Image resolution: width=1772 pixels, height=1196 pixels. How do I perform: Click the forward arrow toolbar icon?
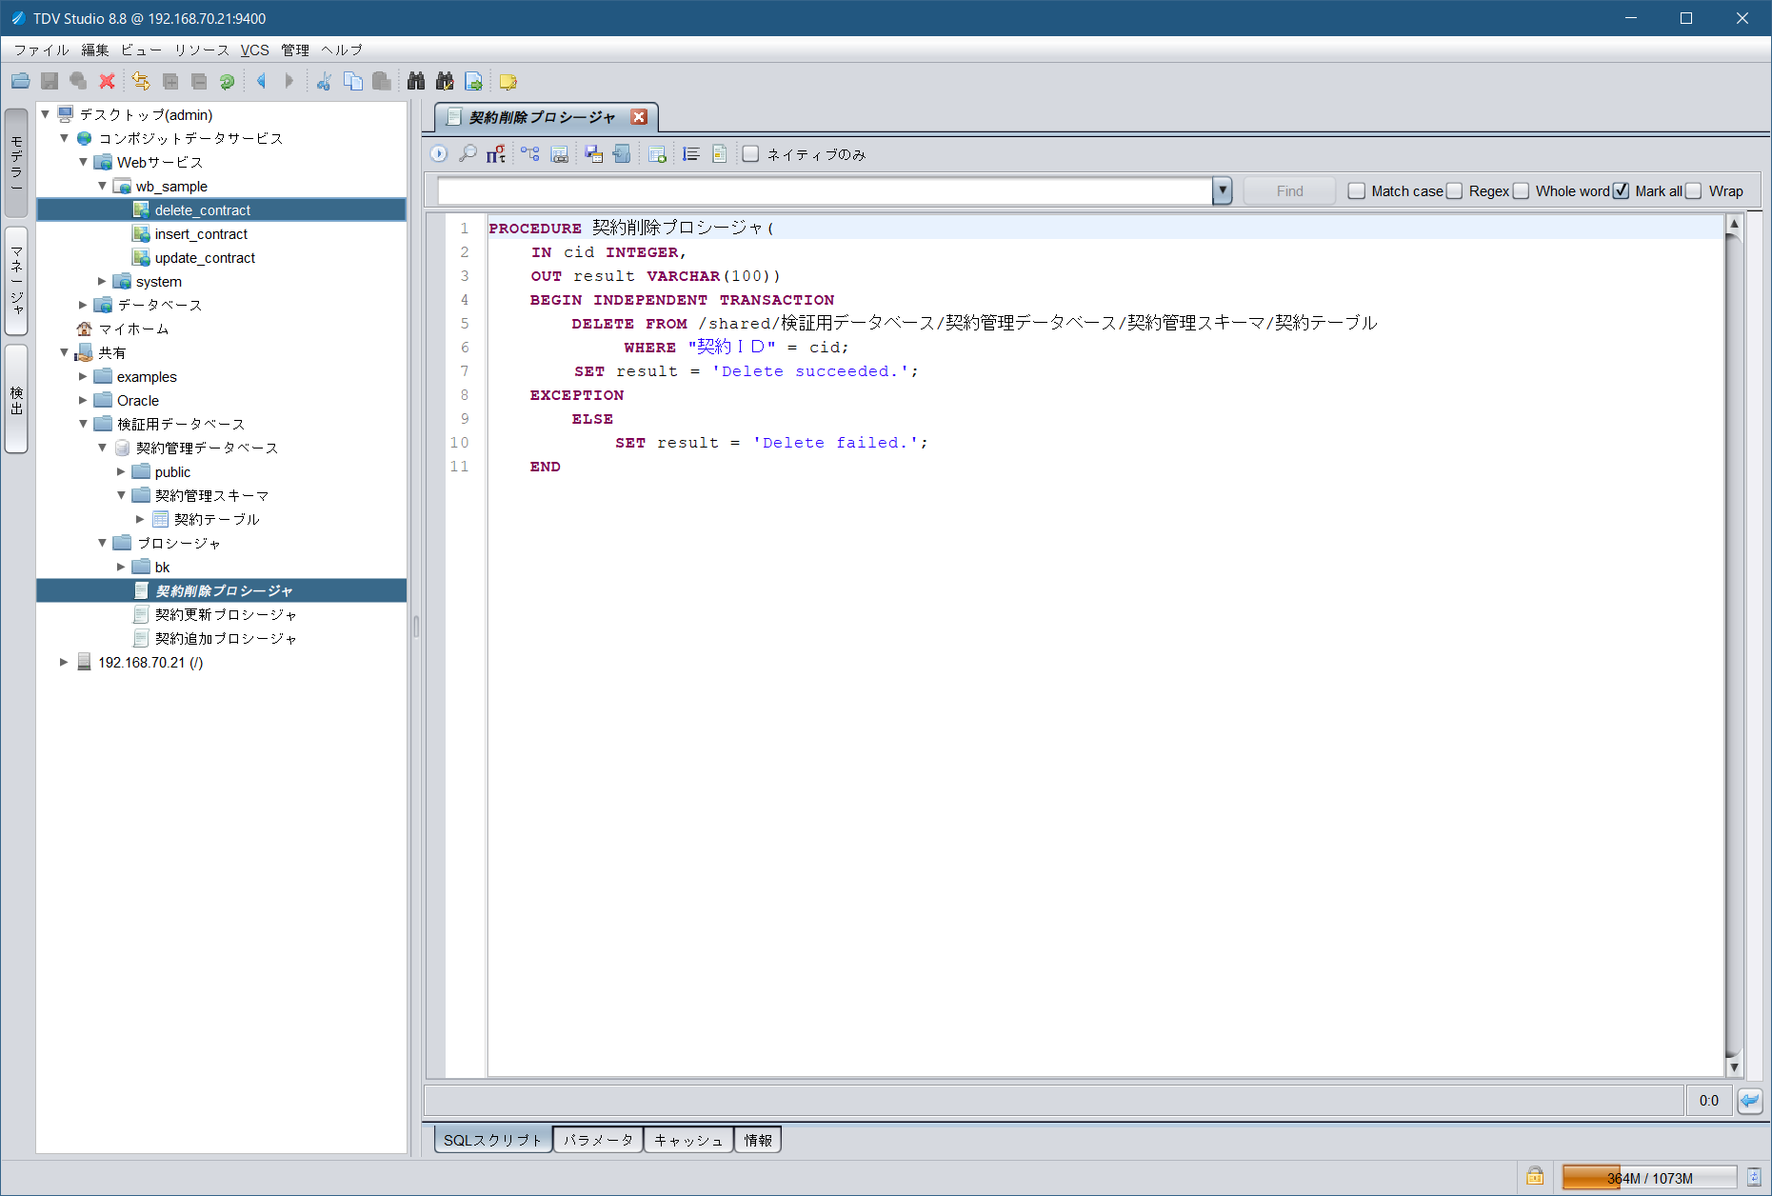[289, 82]
